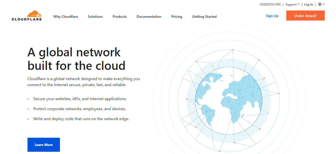
Task: Click the Sign Up link
Action: (272, 16)
